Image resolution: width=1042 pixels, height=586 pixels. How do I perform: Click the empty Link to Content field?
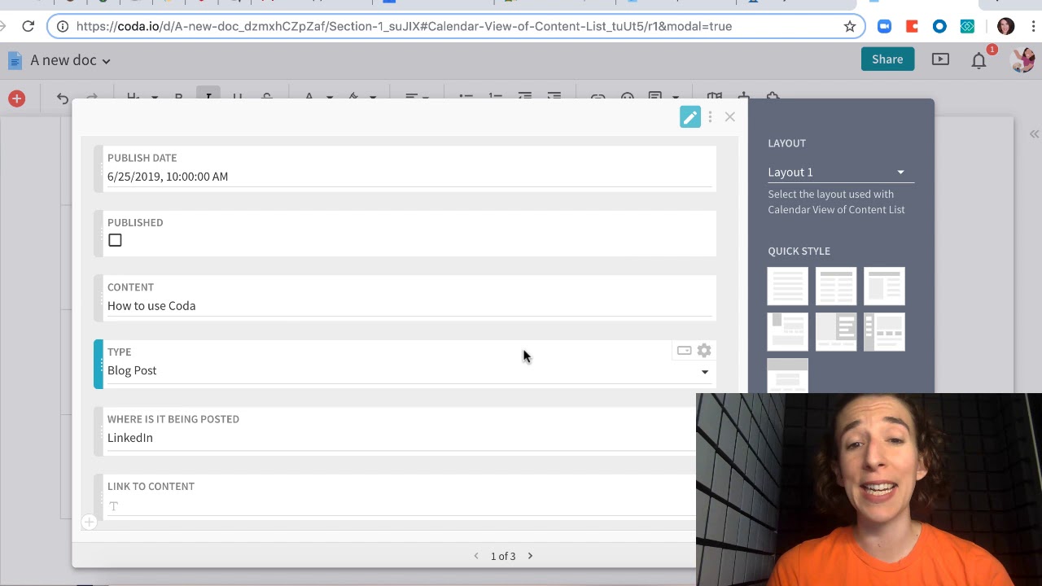click(x=401, y=505)
